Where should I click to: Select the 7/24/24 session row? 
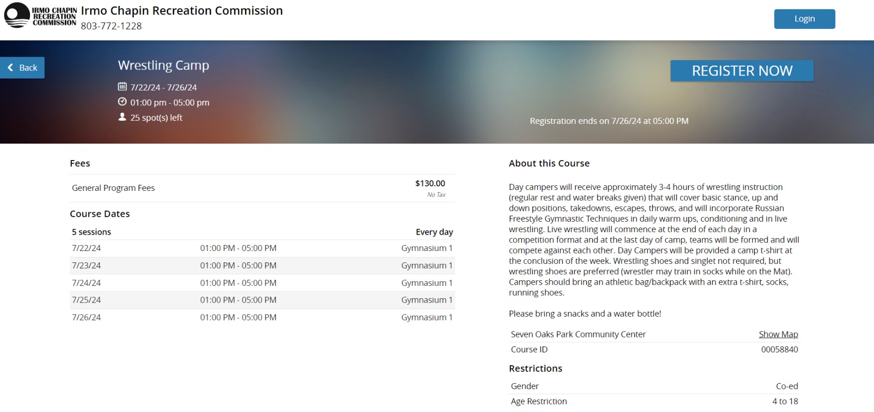tap(262, 283)
